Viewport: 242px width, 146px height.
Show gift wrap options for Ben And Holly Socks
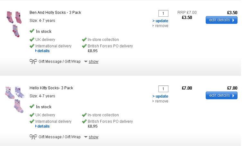93,62
